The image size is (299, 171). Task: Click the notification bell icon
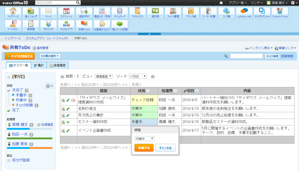[221, 3]
